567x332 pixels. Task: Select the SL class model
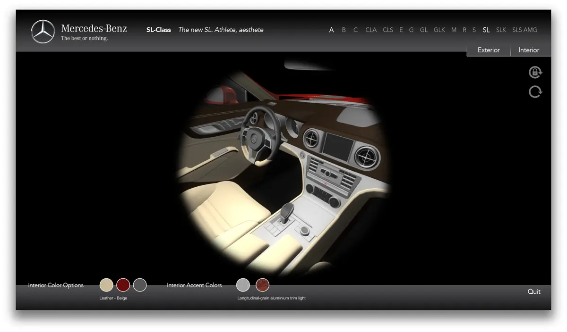click(486, 30)
